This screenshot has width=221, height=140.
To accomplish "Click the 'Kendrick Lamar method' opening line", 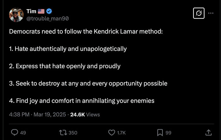I will coord(86,32).
